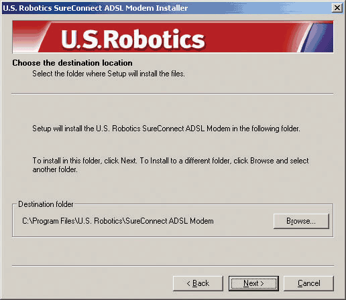Select the installer title bar text
346x300 pixels.
[95, 8]
